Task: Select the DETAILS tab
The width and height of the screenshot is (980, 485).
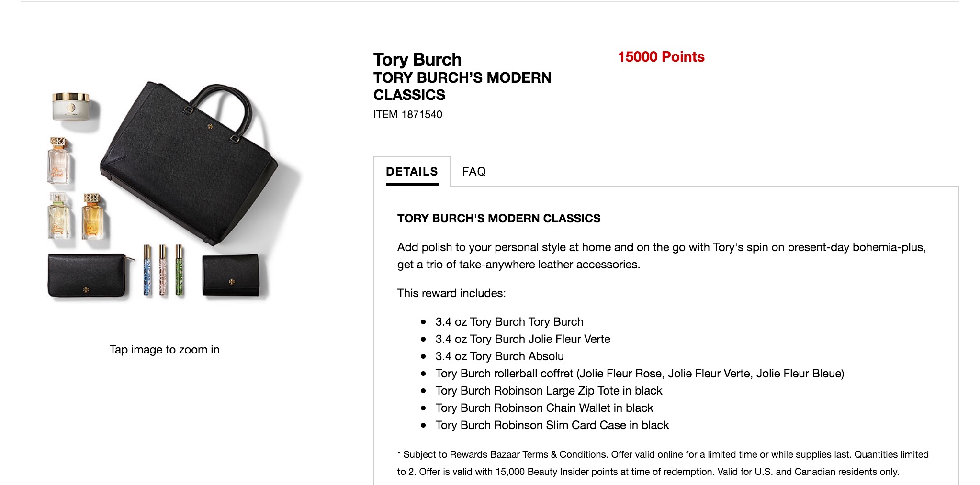Action: pyautogui.click(x=412, y=172)
